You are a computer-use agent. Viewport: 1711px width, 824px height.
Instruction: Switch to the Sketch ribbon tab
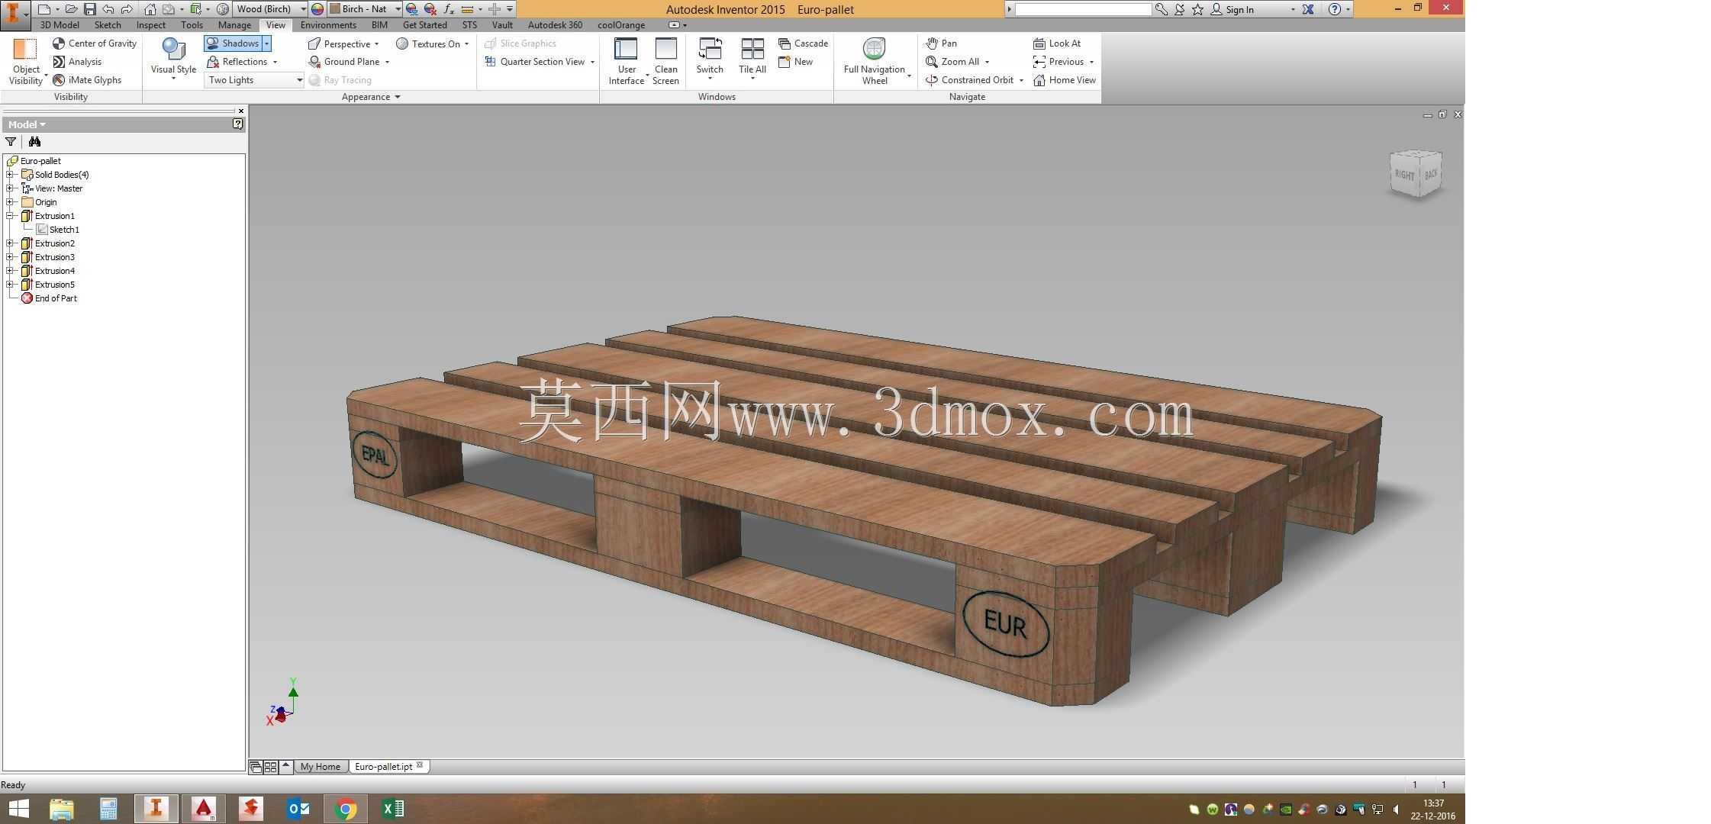[108, 25]
